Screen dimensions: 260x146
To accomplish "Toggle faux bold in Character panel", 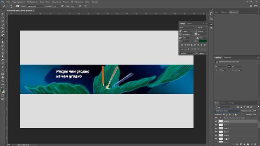I will tap(182, 45).
